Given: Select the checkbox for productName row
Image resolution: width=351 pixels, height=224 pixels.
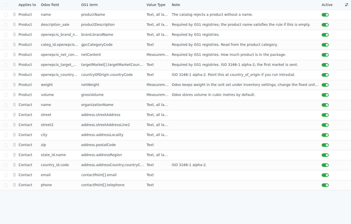Looking at the screenshot, I should pyautogui.click(x=6, y=15).
